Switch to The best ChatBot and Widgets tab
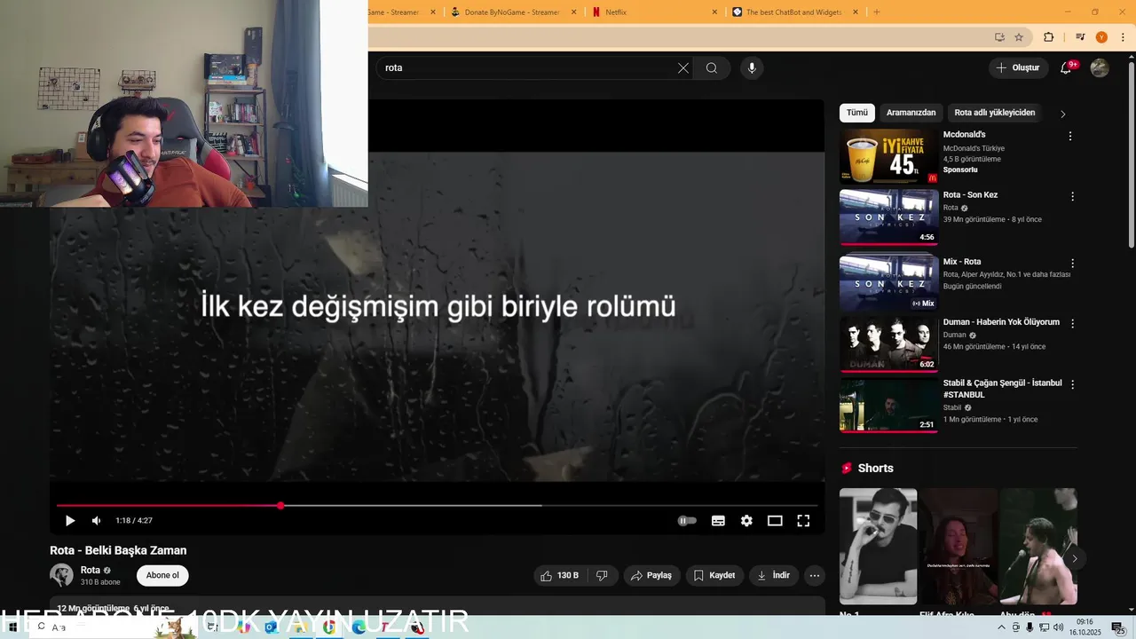The height and width of the screenshot is (639, 1136). [x=796, y=12]
